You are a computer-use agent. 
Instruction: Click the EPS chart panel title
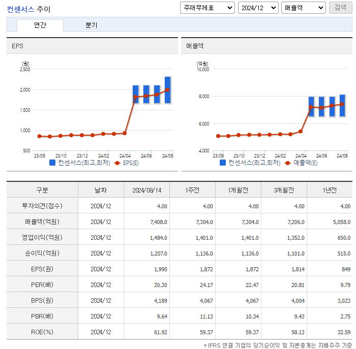[x=17, y=46]
